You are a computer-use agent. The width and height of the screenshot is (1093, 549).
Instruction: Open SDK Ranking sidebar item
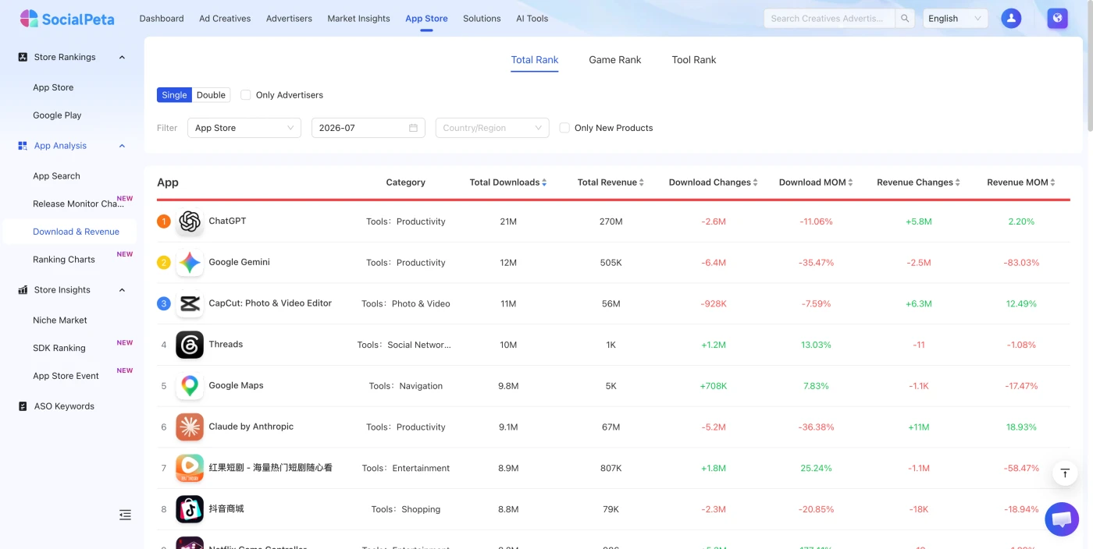pos(59,348)
